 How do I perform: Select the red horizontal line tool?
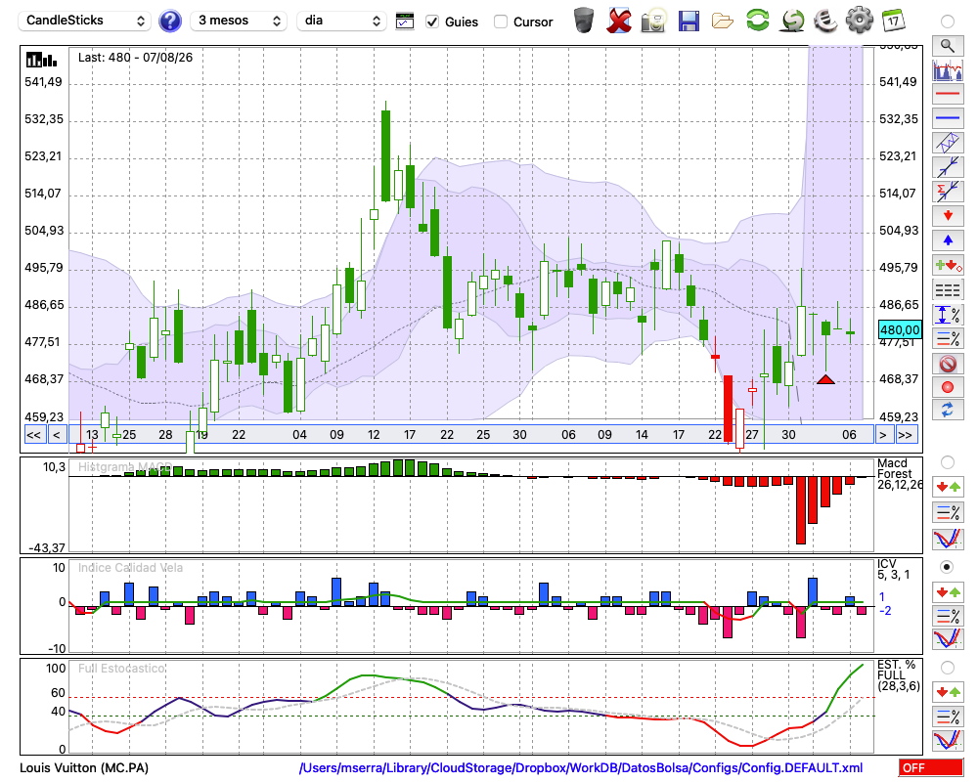[x=948, y=94]
